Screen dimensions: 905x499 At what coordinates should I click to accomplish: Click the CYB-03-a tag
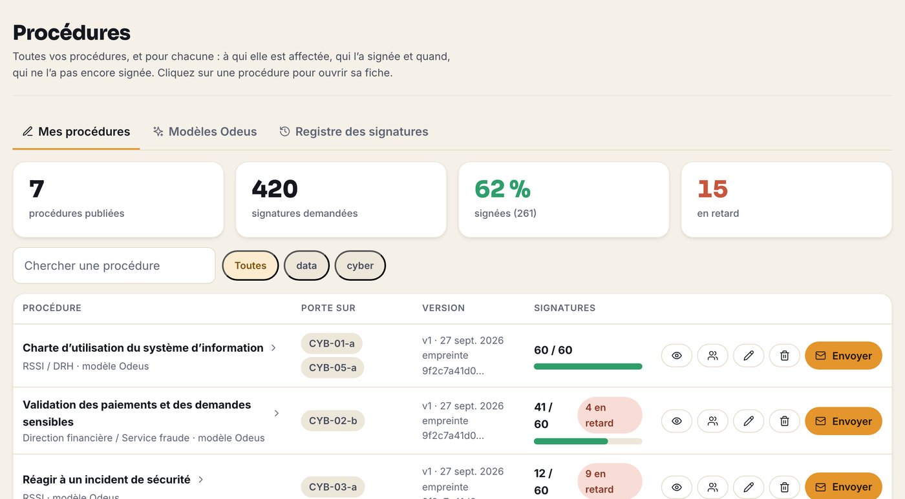333,487
